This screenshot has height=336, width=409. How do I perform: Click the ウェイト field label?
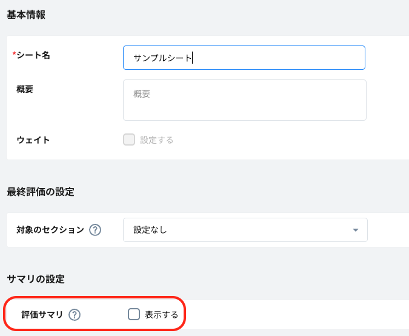[x=33, y=140]
